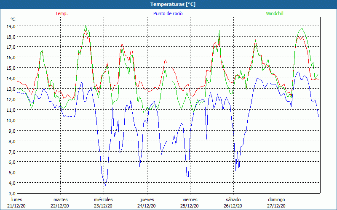Click the 27/12/20 date label
The image size is (337, 210).
click(276, 206)
